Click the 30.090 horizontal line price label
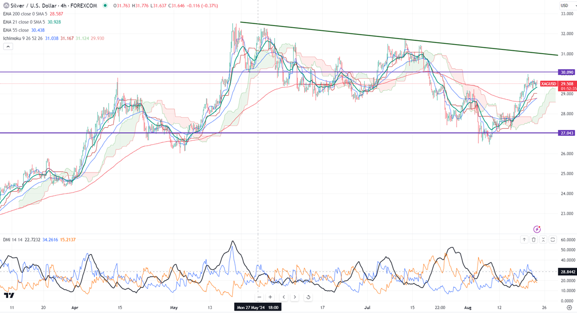Image resolution: width=577 pixels, height=313 pixels. [x=566, y=72]
